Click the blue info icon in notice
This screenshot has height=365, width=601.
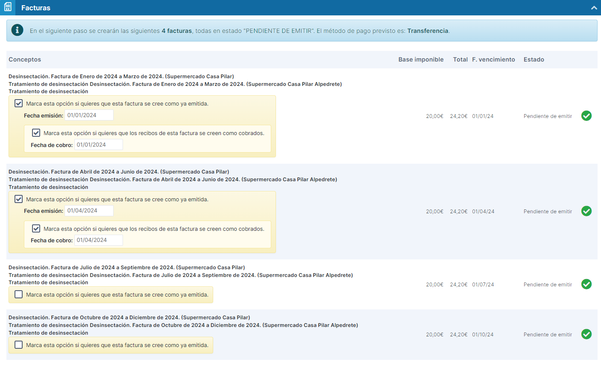(17, 30)
